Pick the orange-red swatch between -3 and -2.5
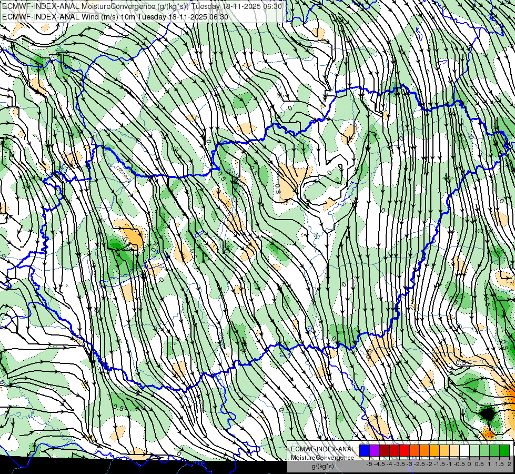This screenshot has width=515, height=474. tap(415, 450)
